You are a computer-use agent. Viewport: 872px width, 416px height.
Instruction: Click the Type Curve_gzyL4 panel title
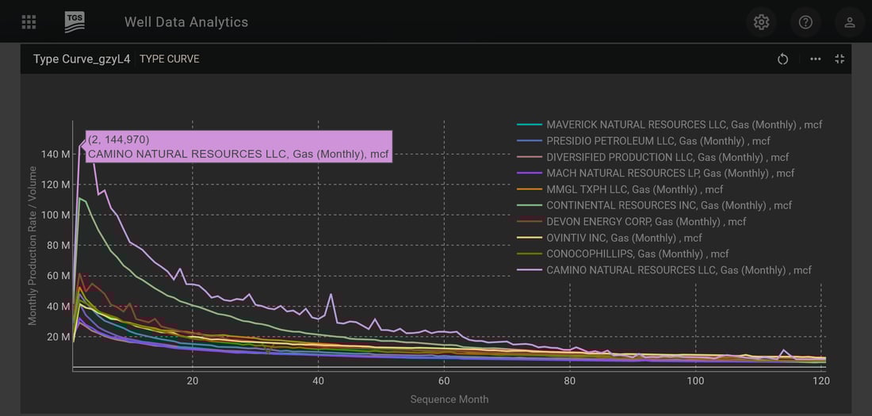[80, 59]
